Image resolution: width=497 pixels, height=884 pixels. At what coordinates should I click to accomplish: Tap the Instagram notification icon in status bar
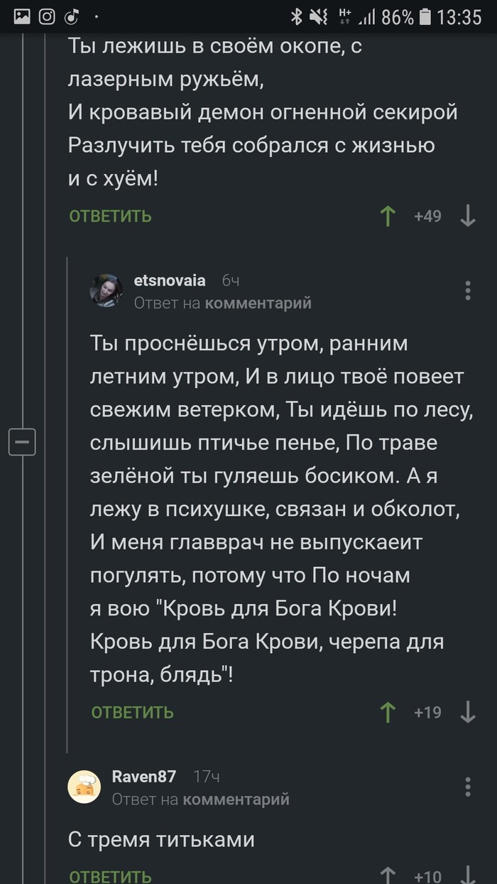pos(47,16)
